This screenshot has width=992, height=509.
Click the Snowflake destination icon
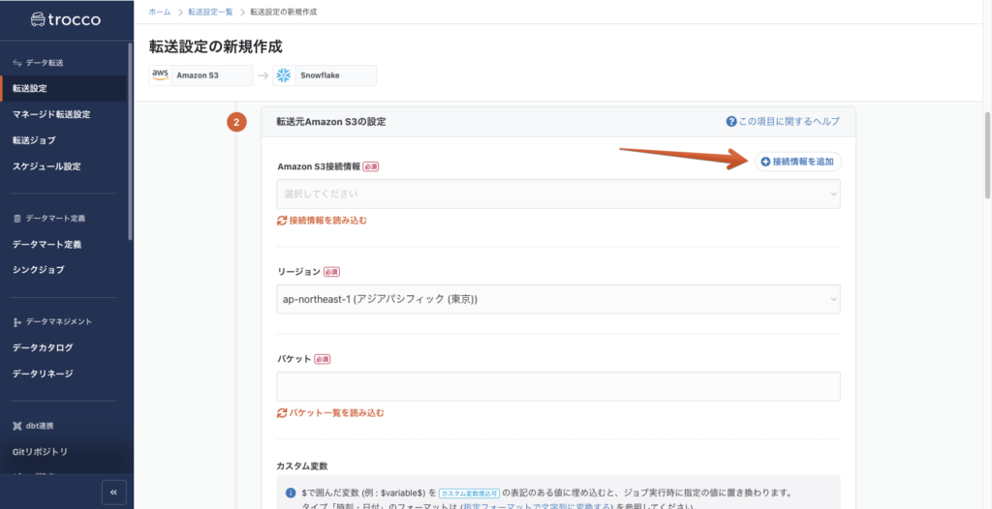coord(284,75)
